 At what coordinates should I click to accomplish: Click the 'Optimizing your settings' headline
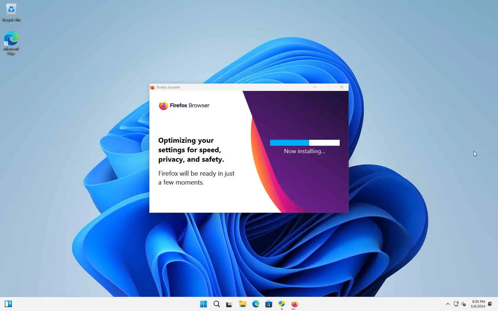point(191,150)
